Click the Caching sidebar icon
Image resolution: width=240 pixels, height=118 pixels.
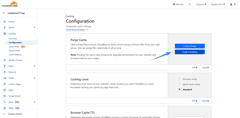(x=5, y=34)
